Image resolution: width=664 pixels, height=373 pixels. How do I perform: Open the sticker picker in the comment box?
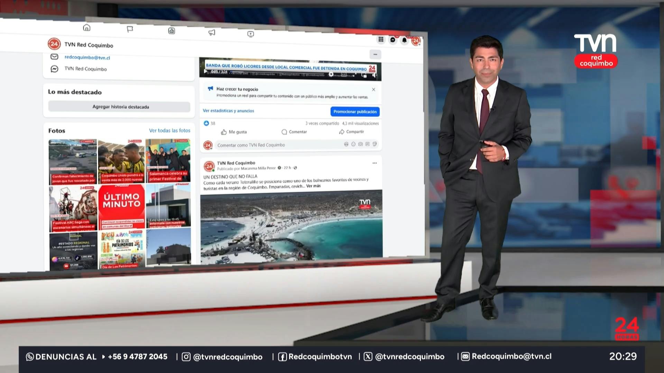tap(375, 144)
